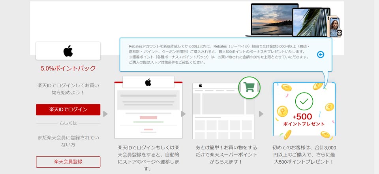This screenshot has width=379, height=174.
Task: Open the 楽天会員登録 registration button
Action: [68, 162]
